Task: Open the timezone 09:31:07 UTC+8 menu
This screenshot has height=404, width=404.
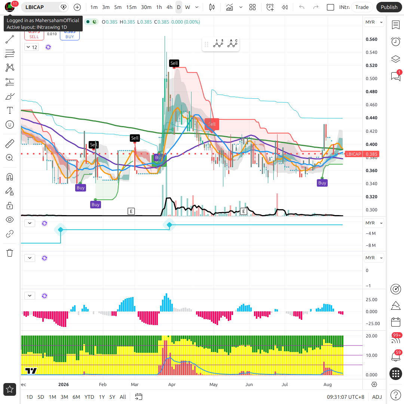Action: coord(346,397)
